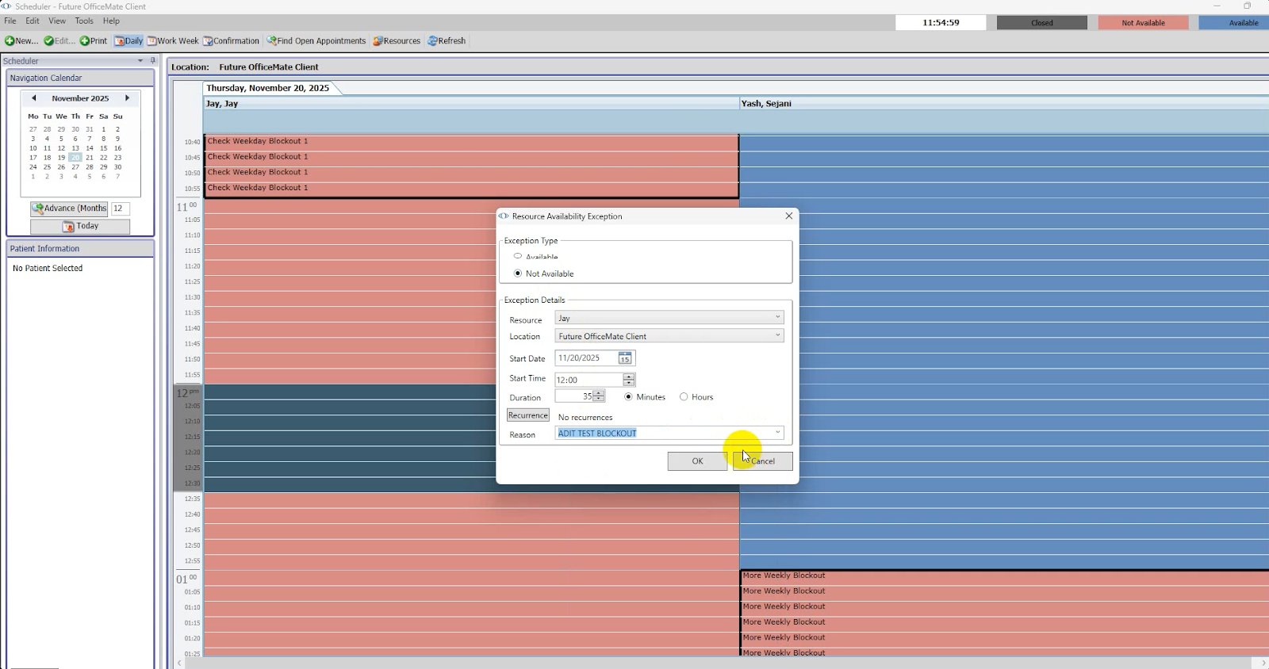
Task: Expand the Reason dropdown list
Action: click(x=777, y=433)
